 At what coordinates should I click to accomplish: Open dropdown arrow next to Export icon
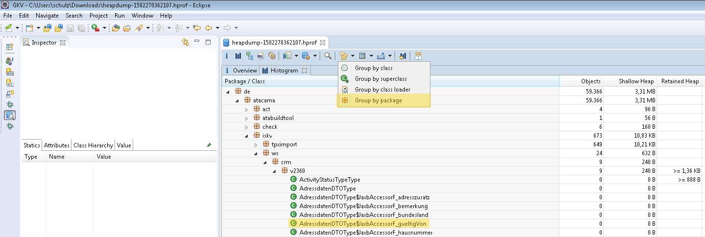click(x=390, y=56)
